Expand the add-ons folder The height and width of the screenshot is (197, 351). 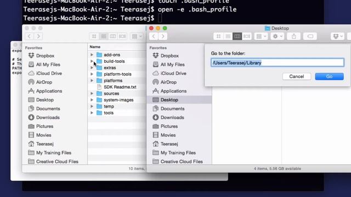(92, 55)
